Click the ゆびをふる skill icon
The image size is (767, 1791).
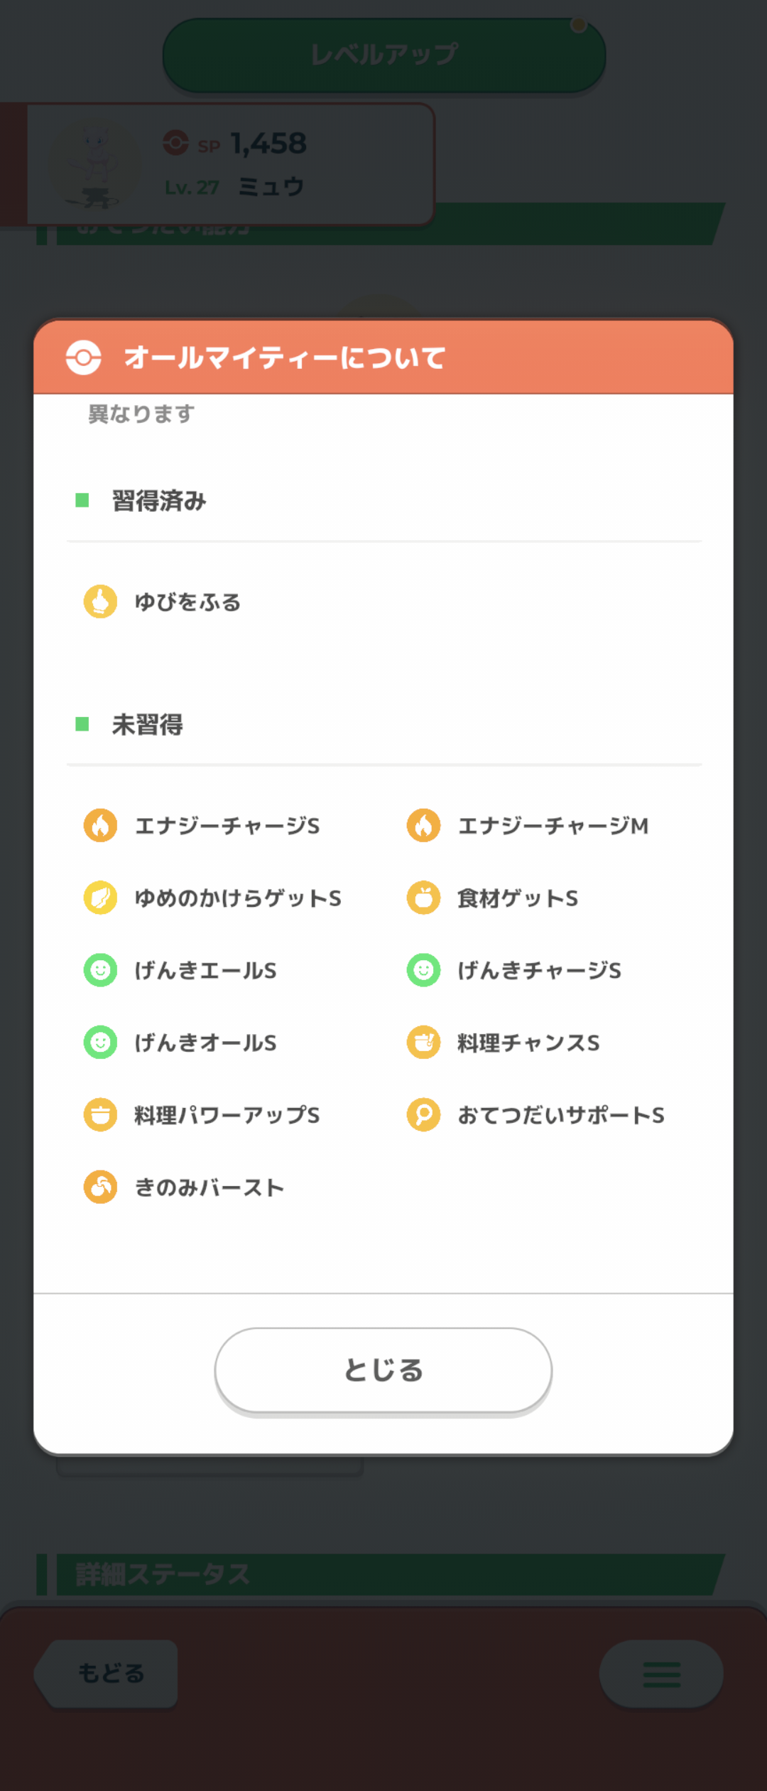100,602
